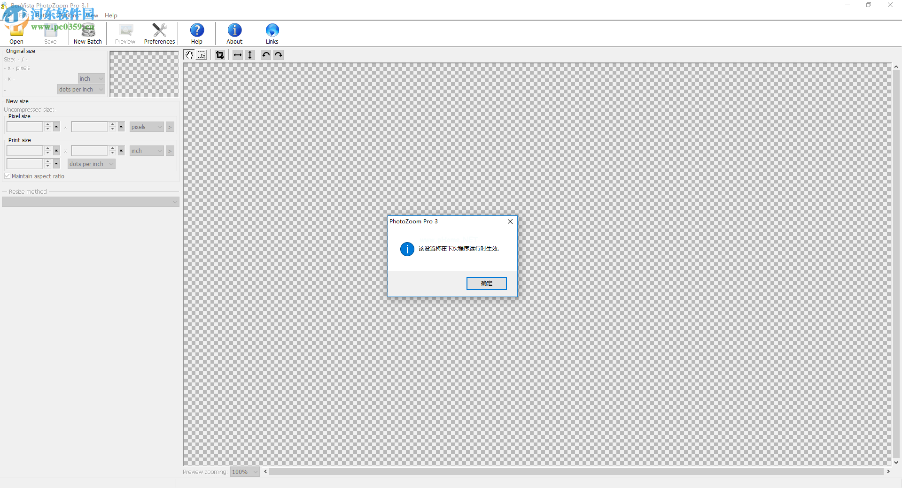Start a New Batch from the toolbar

click(88, 34)
